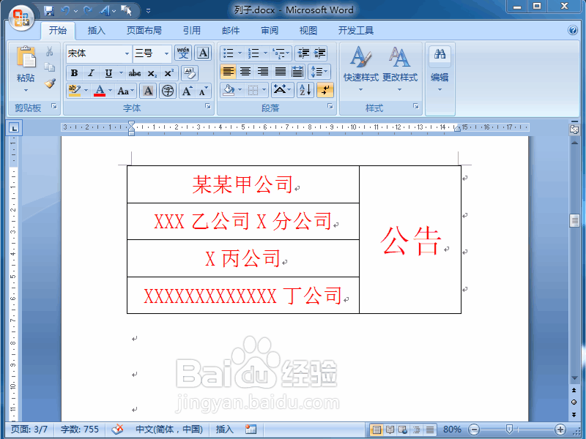The height and width of the screenshot is (439, 586).
Task: Select the Center alignment icon
Action: click(x=246, y=72)
